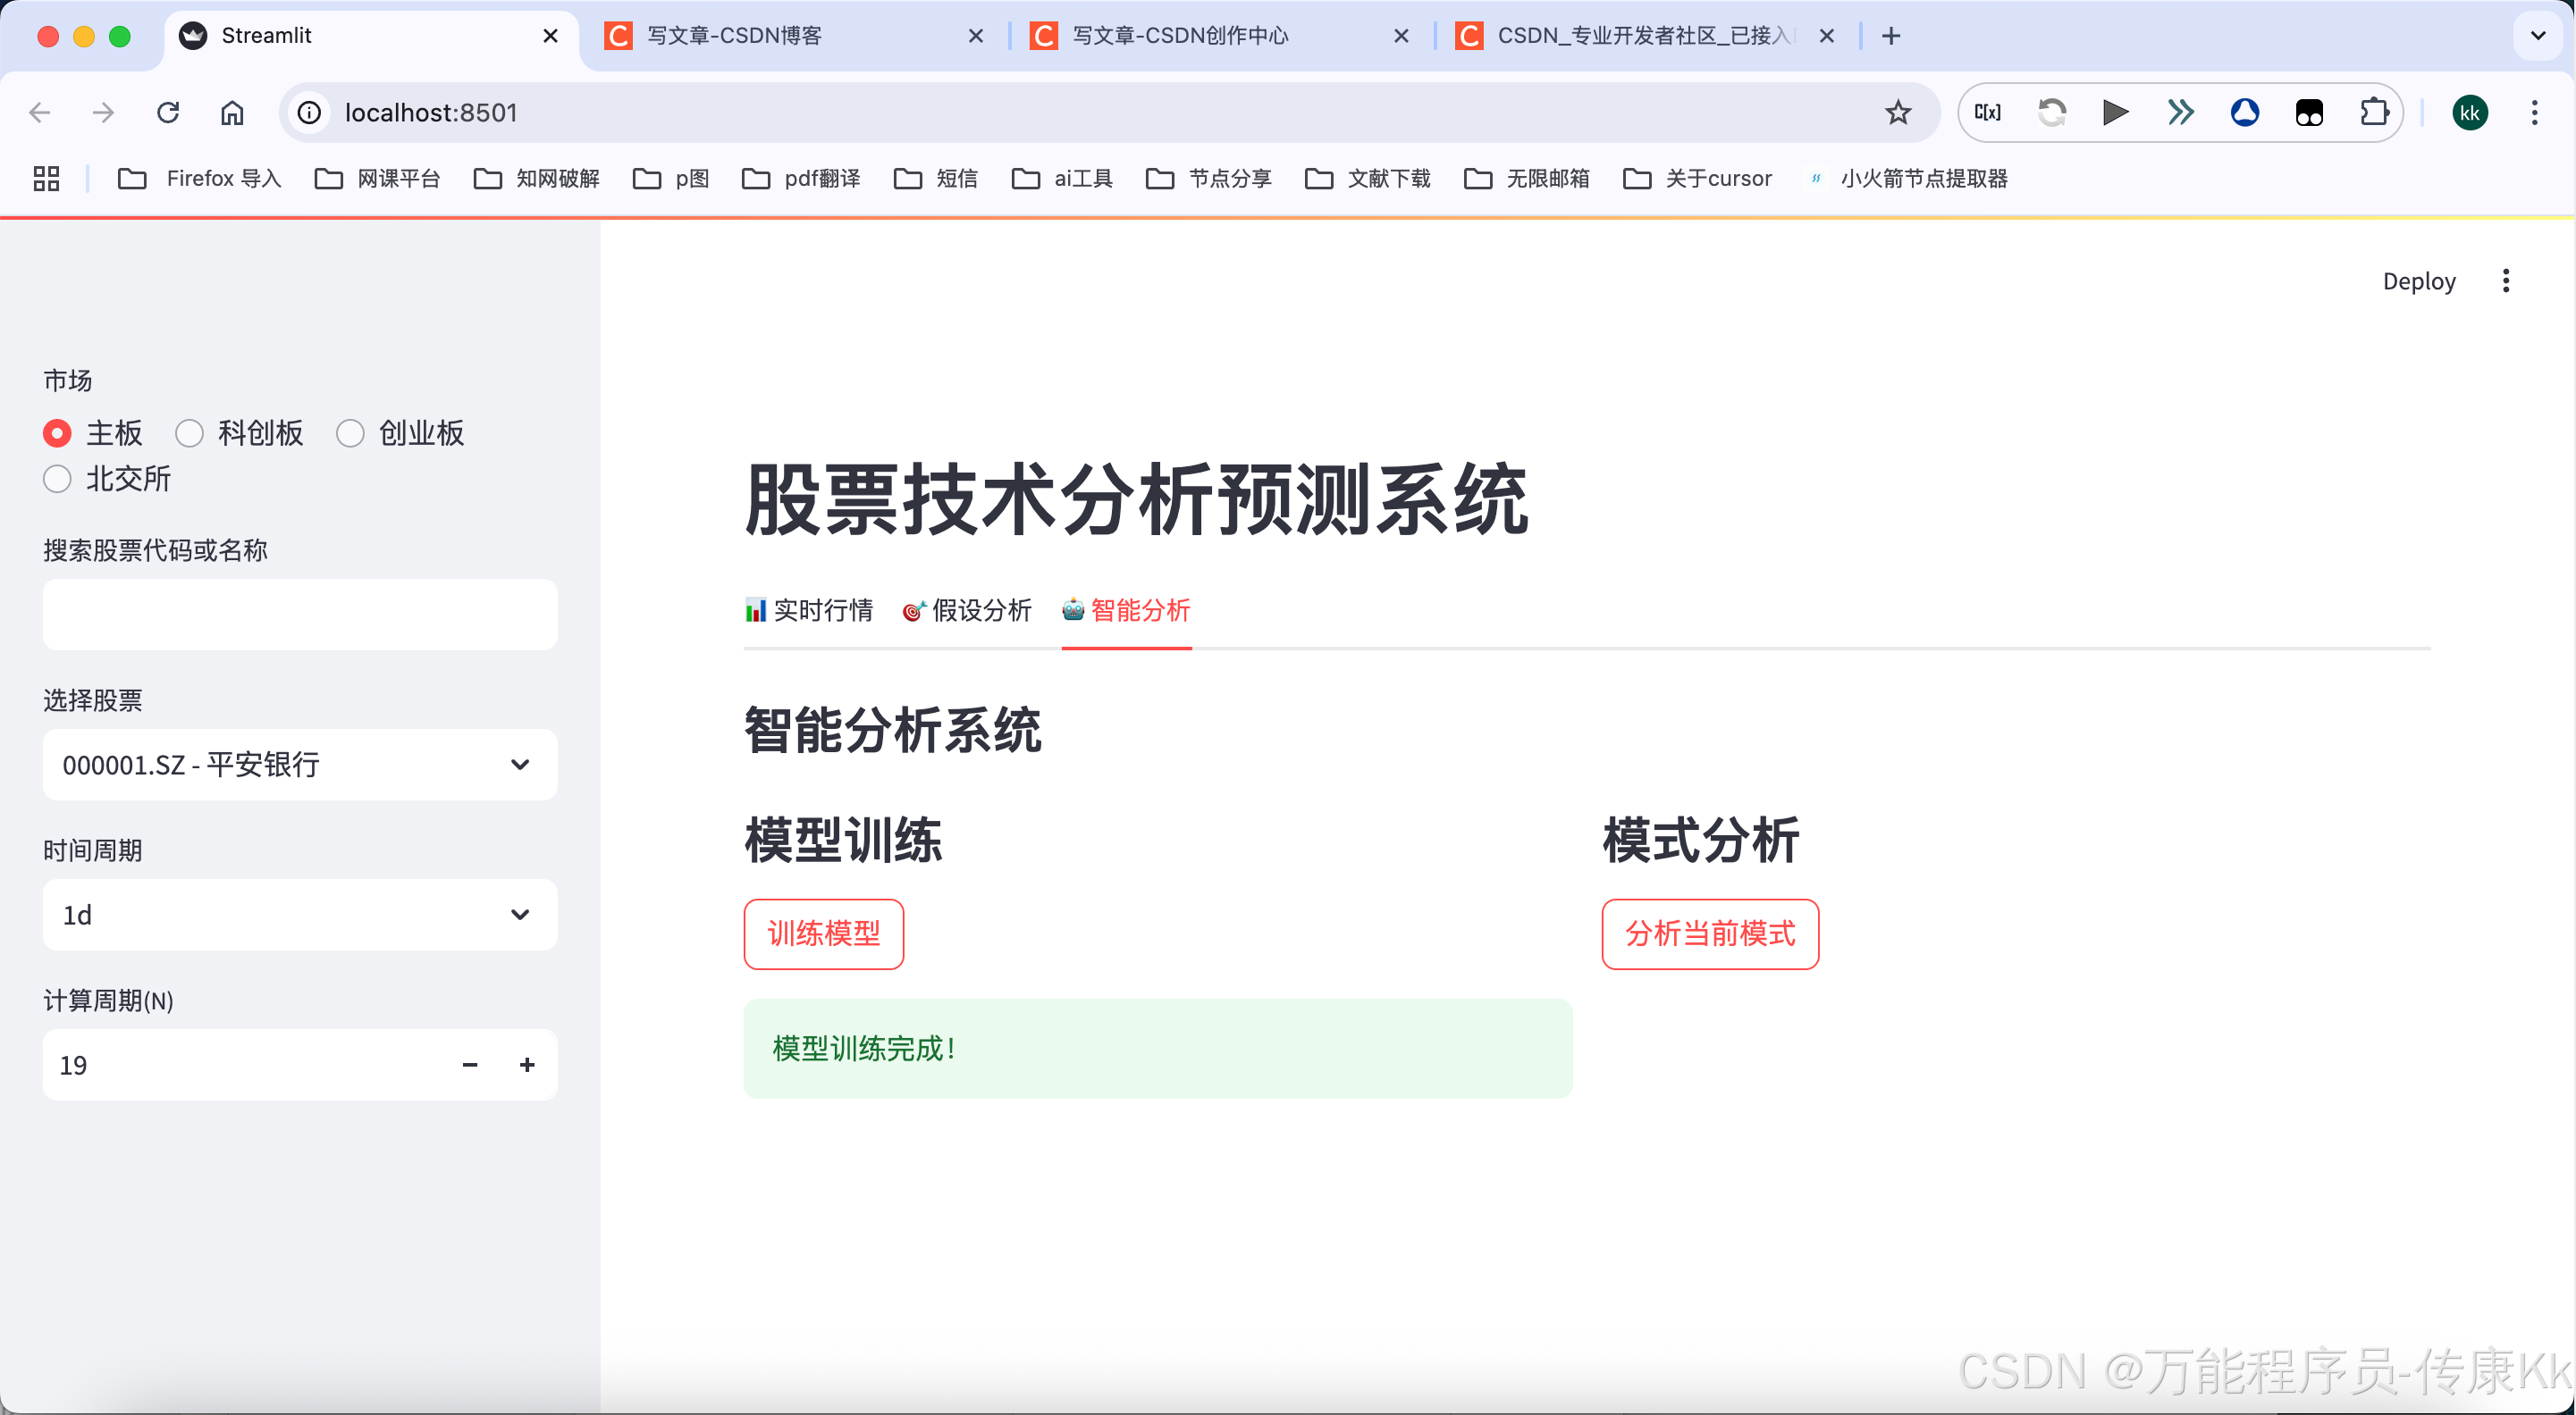The image size is (2576, 1415).
Task: Open the C[x] extension icon
Action: (x=1987, y=113)
